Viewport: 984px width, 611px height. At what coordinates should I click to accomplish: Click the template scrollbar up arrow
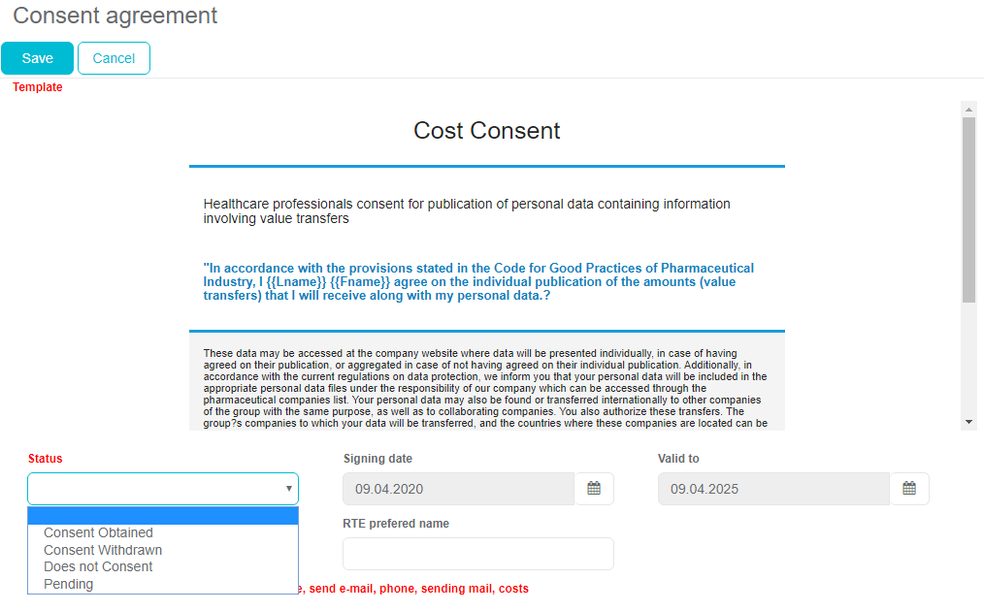pos(968,109)
